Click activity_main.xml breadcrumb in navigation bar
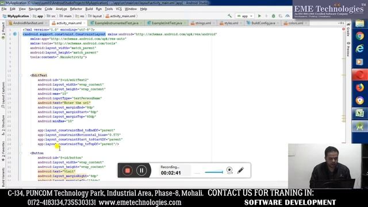 (x=120, y=16)
